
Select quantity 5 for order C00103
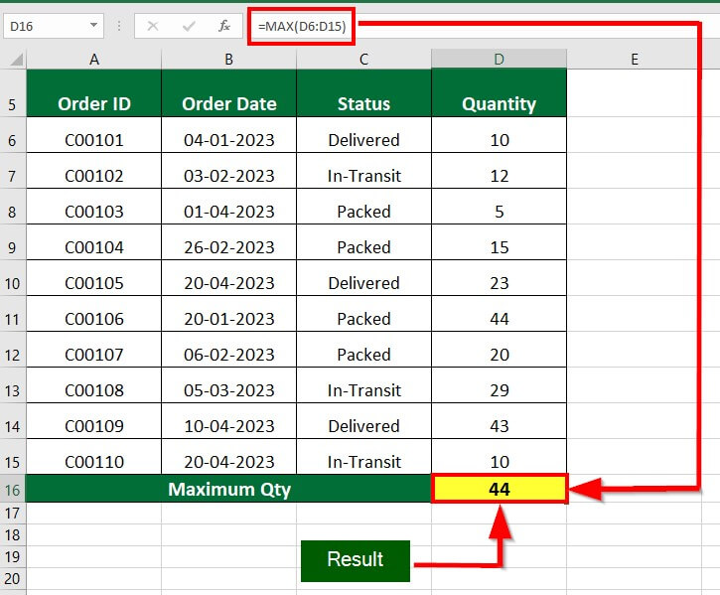[x=500, y=207]
